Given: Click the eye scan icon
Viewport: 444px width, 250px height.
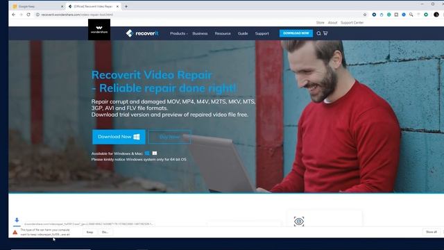Looking at the screenshot, I should coord(299,222).
